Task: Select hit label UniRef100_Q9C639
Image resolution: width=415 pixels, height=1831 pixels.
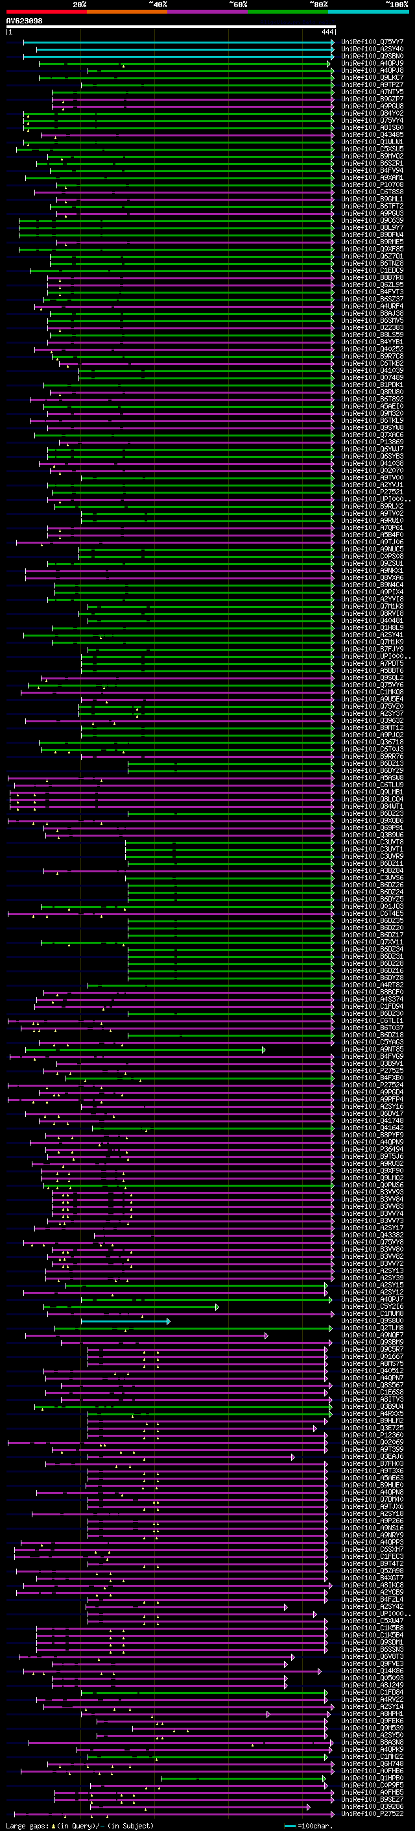Action: click(x=372, y=220)
